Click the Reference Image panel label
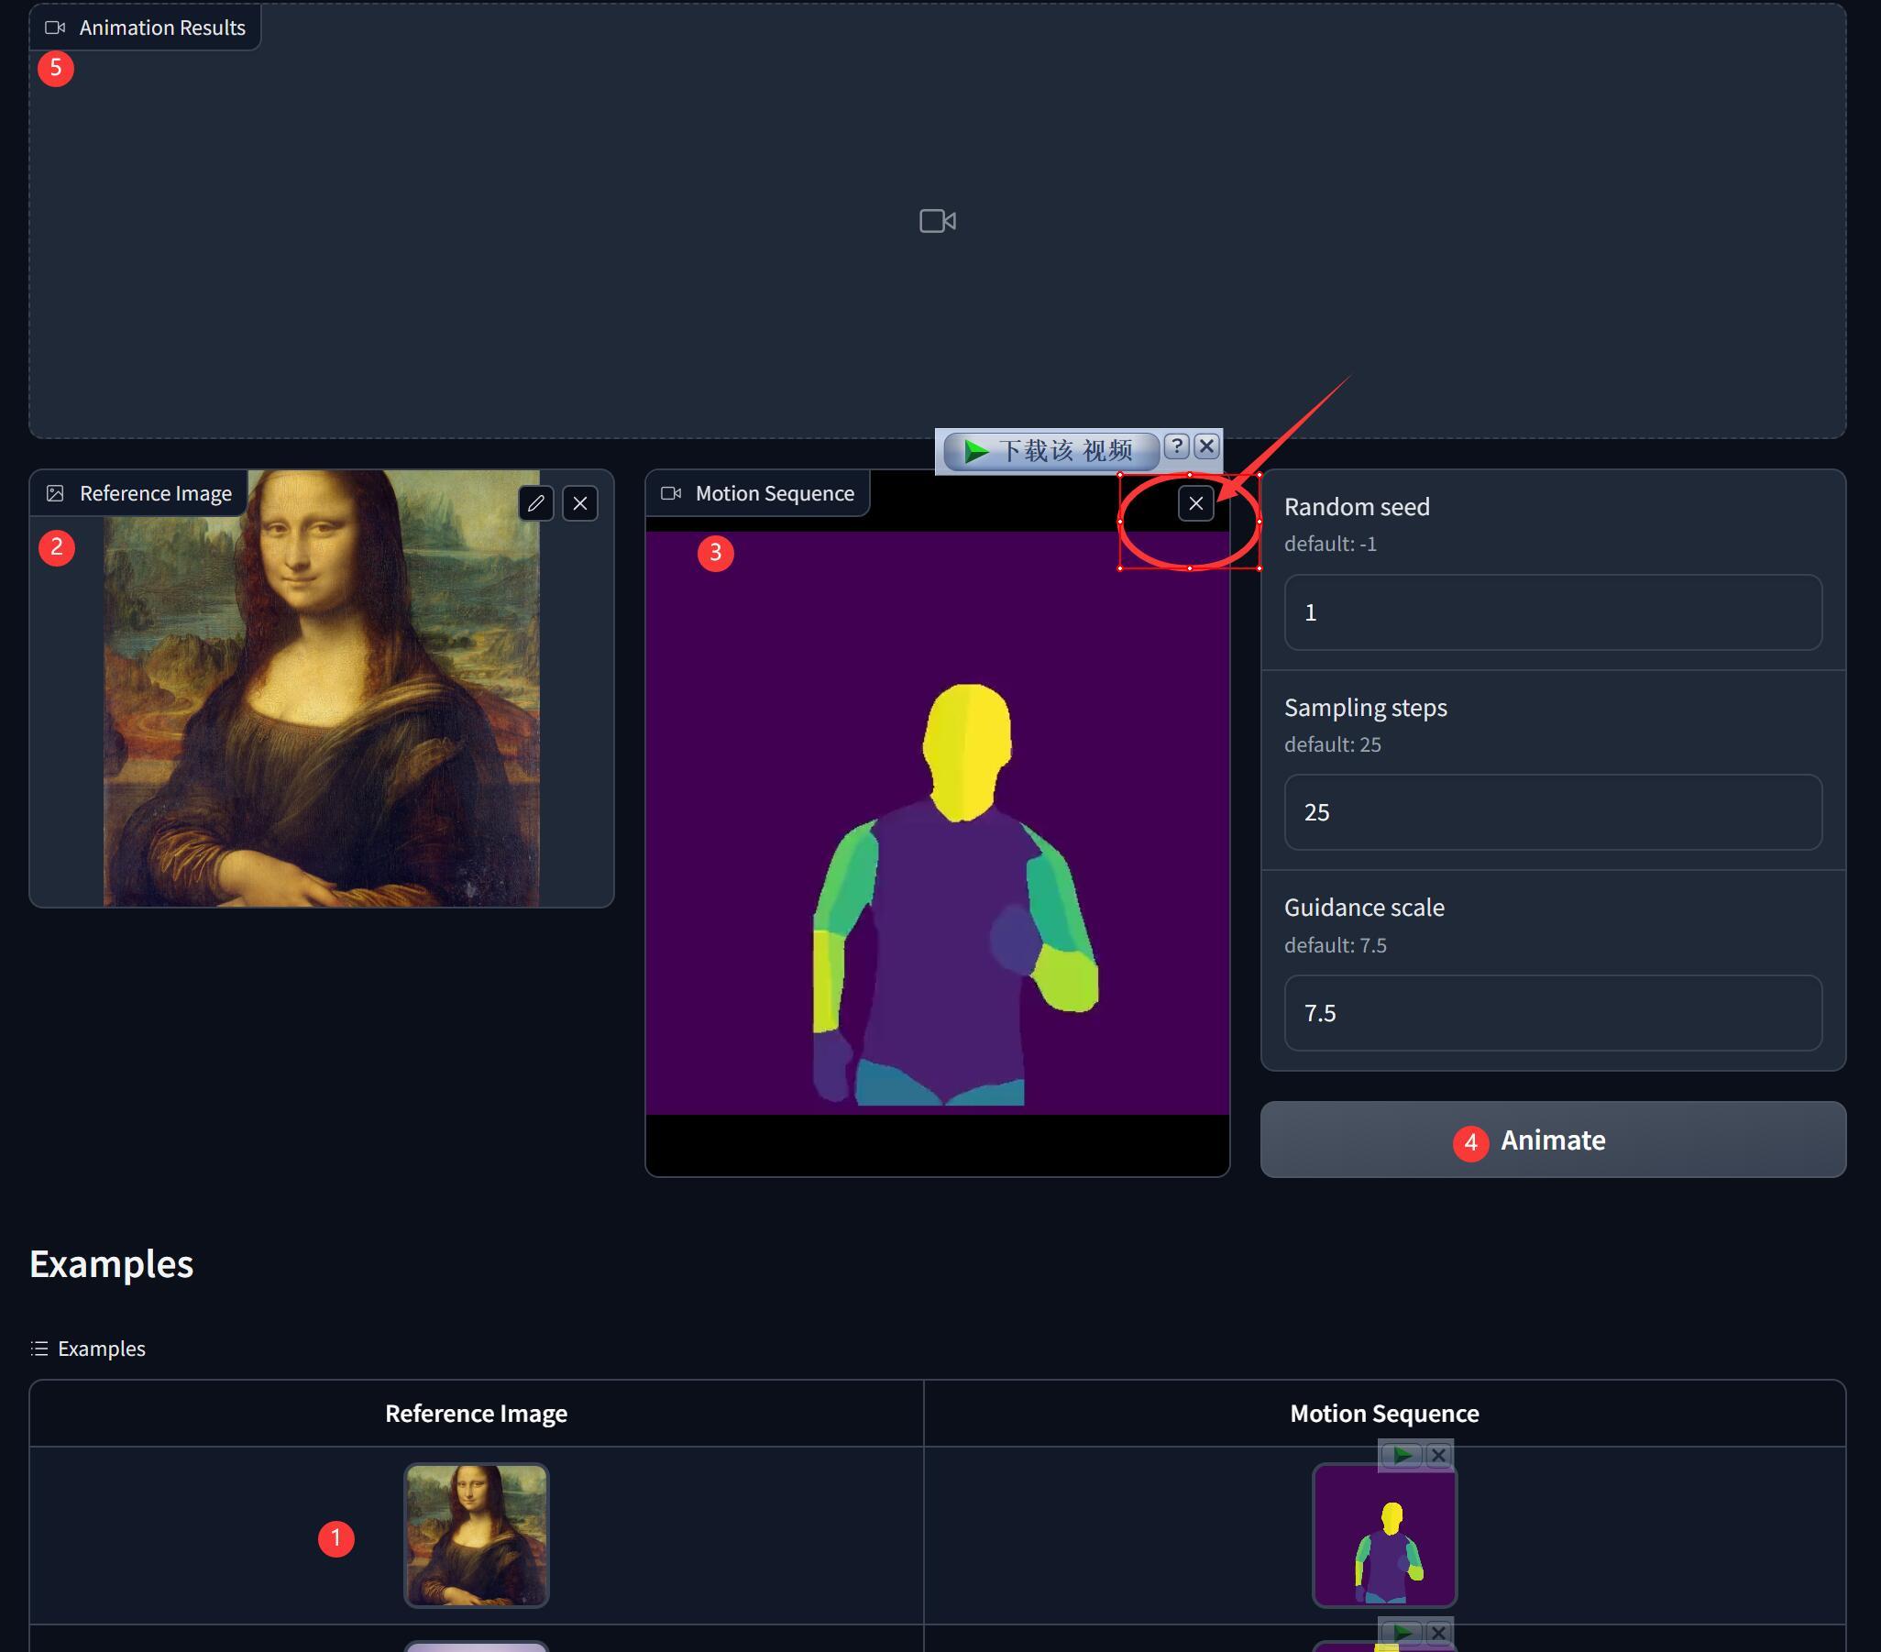This screenshot has height=1652, width=1881. click(x=139, y=493)
